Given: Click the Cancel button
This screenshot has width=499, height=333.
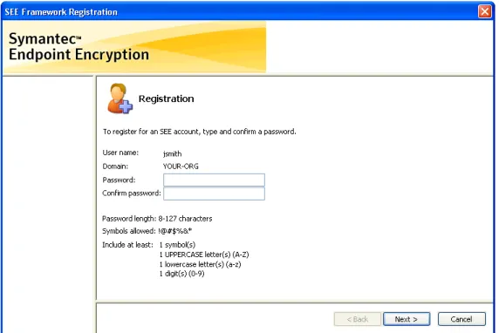Looking at the screenshot, I should click(461, 319).
